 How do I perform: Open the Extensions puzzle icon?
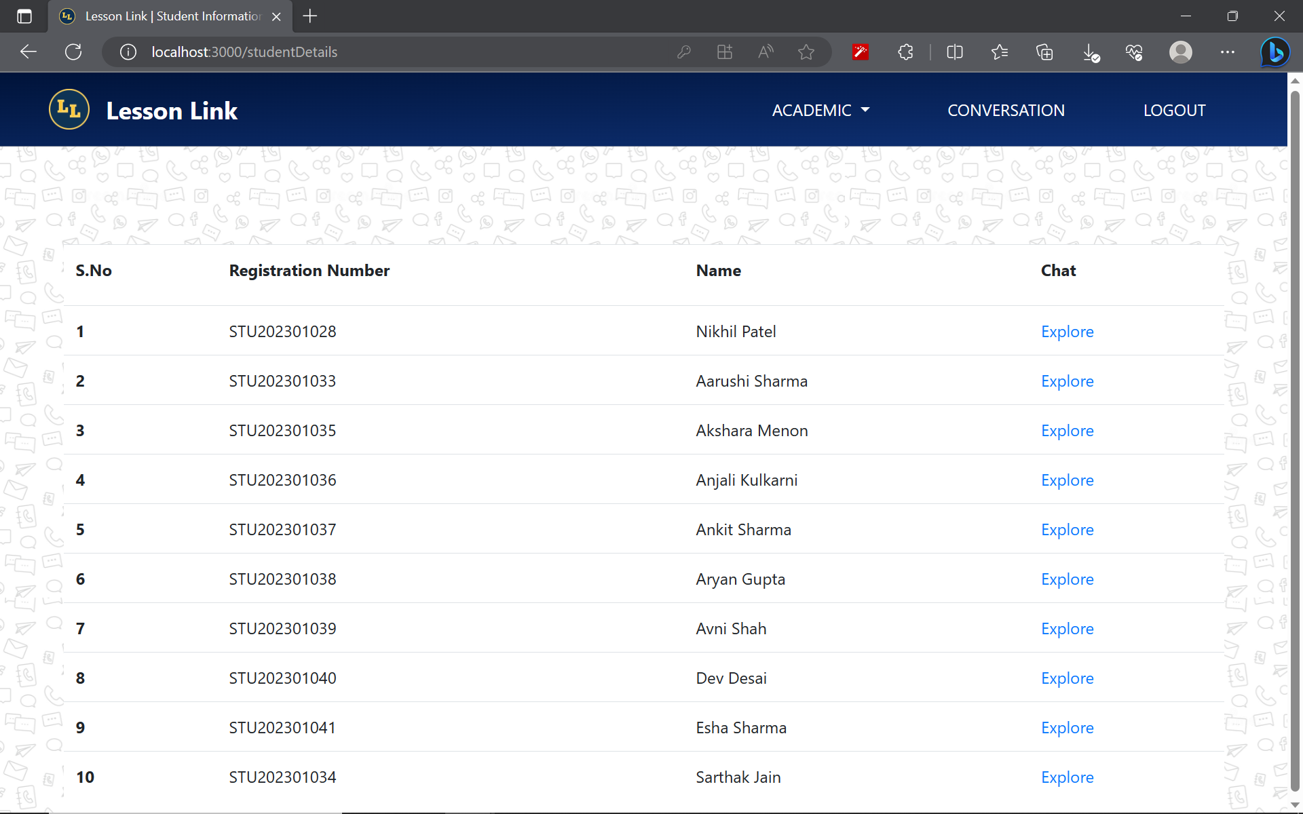[x=905, y=52]
